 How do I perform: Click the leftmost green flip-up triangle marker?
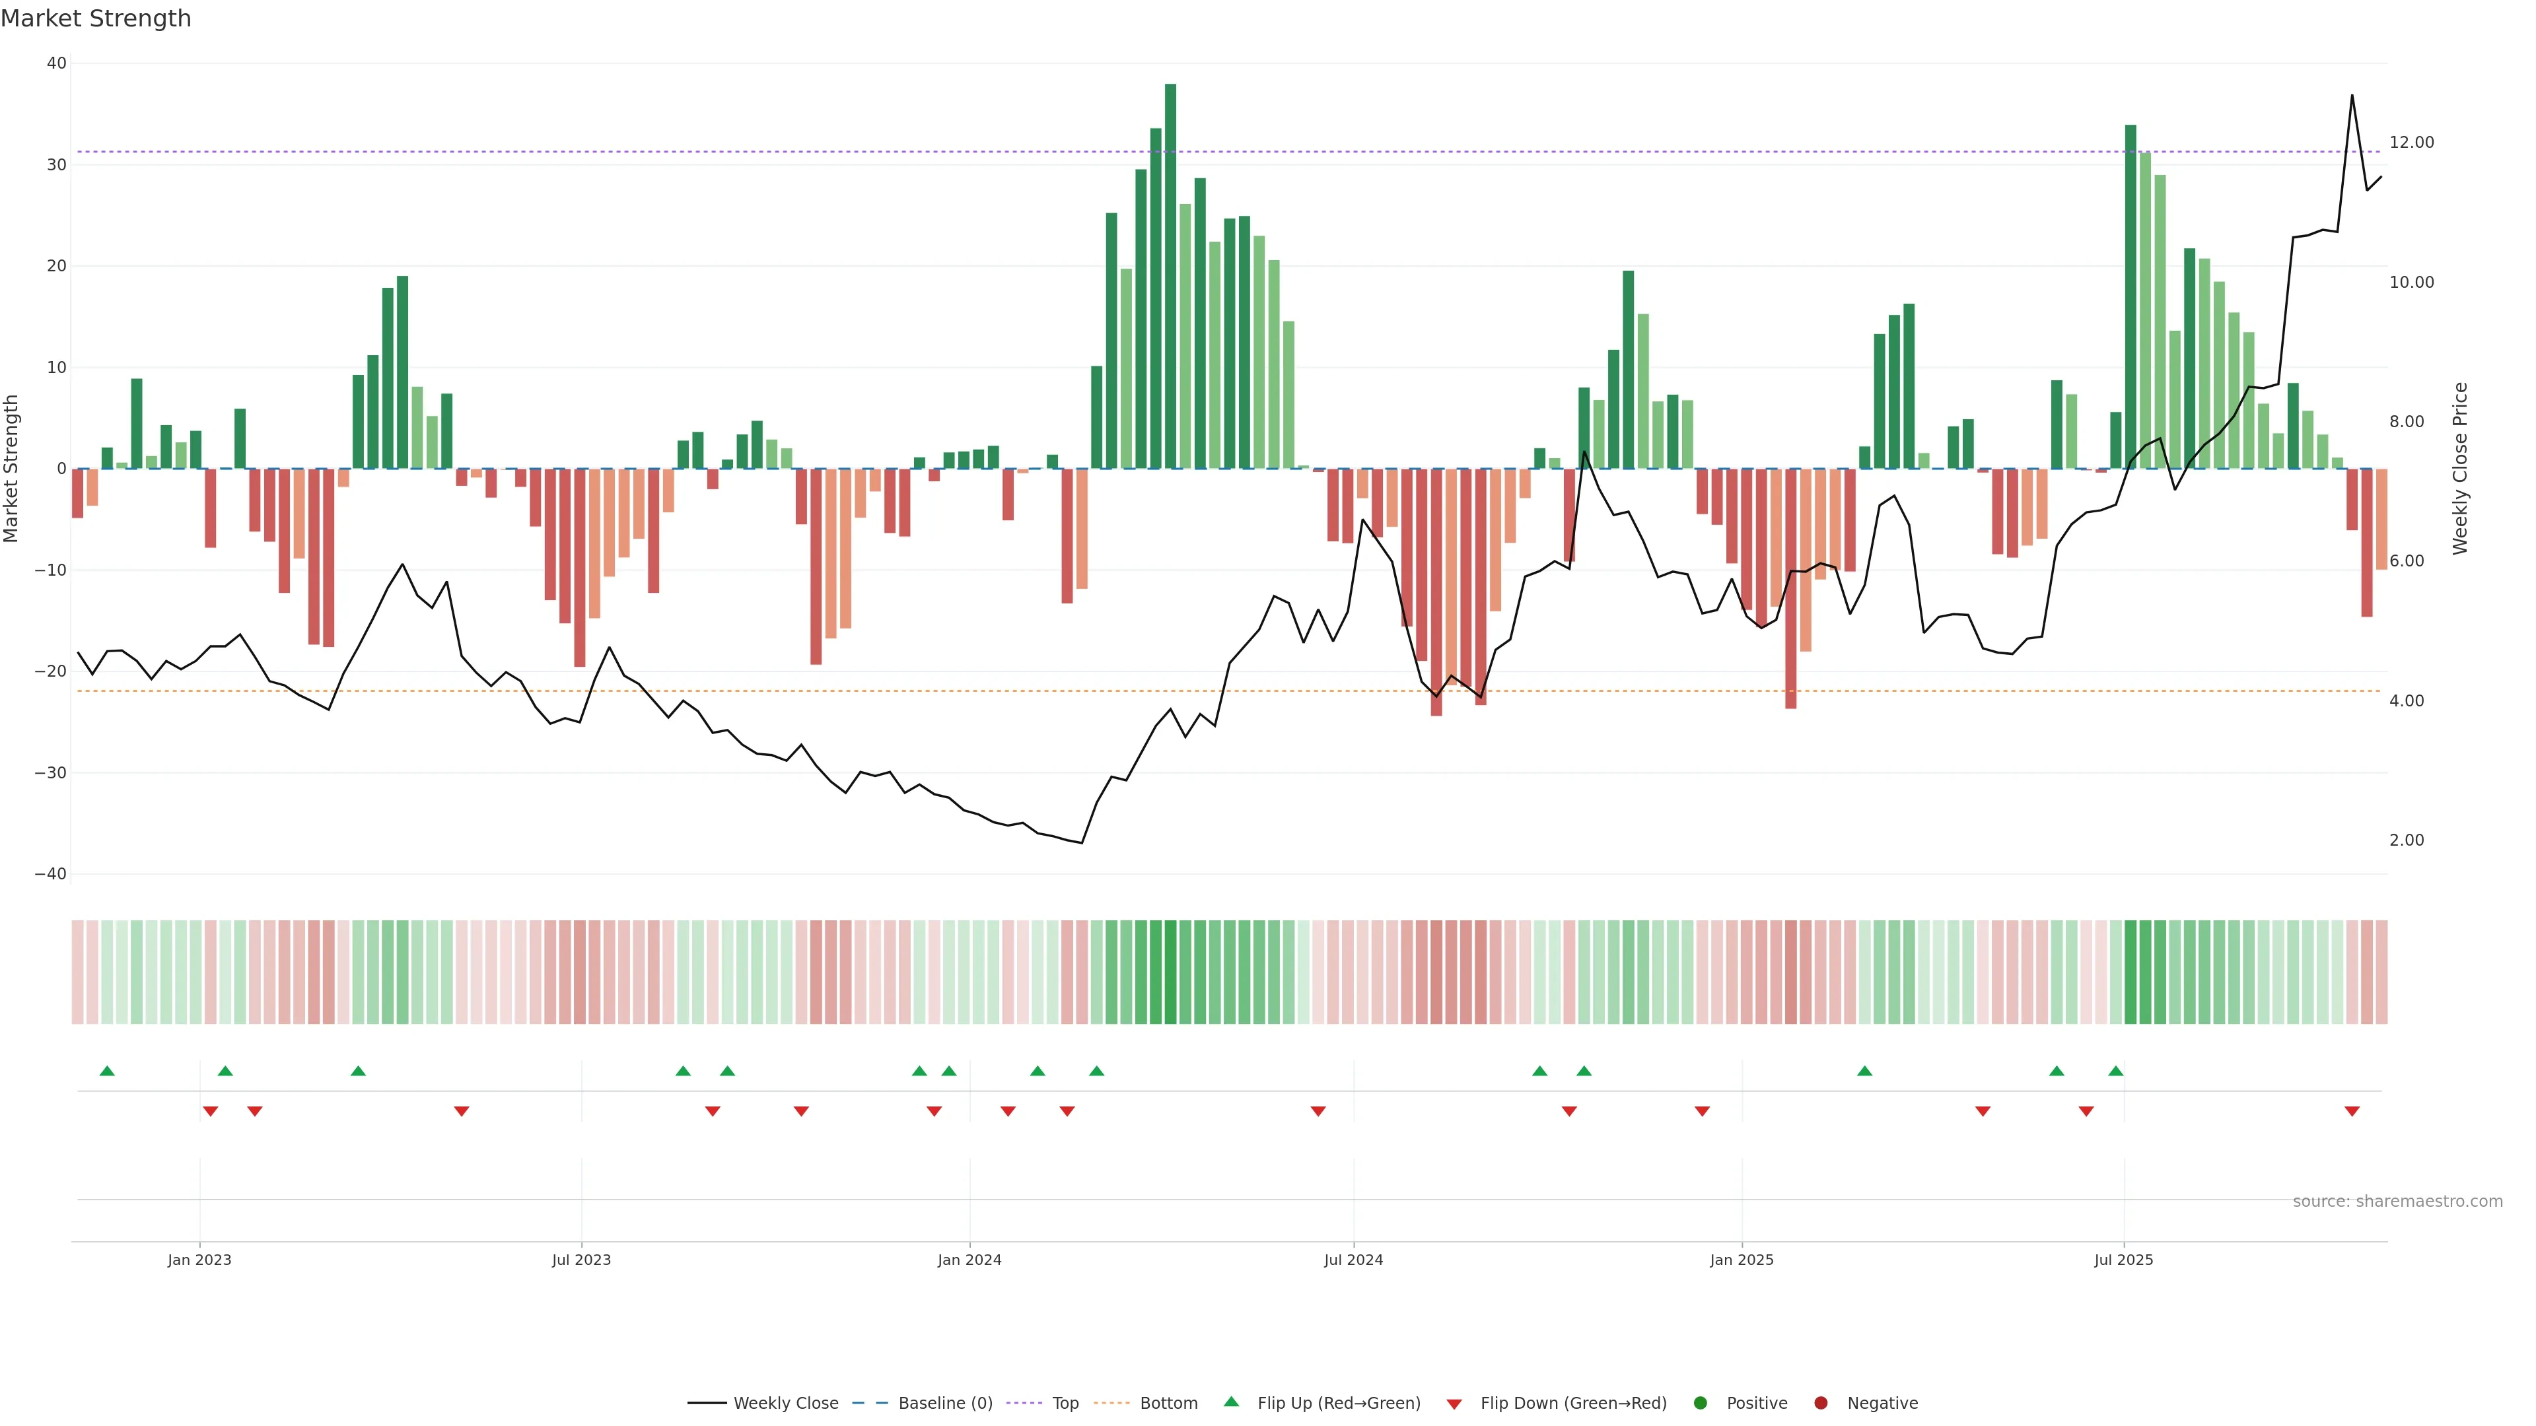tap(107, 1071)
